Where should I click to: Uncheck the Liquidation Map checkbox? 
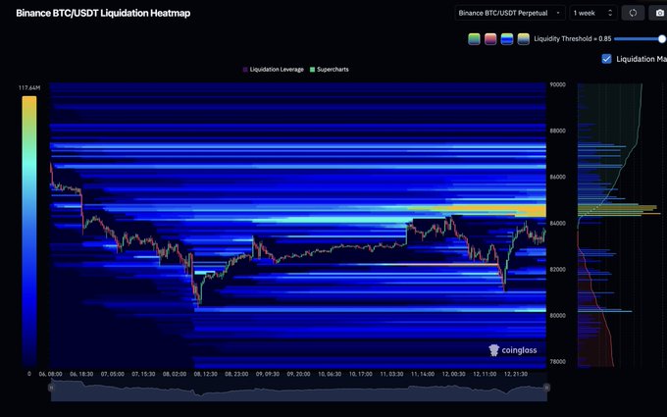(x=606, y=59)
